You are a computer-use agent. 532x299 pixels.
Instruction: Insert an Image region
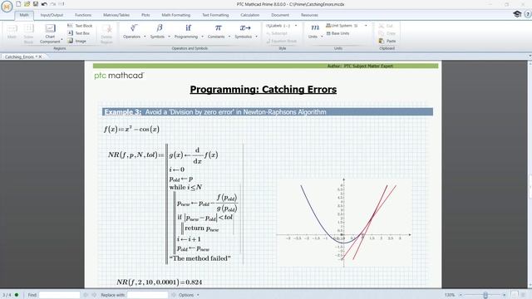pyautogui.click(x=76, y=41)
